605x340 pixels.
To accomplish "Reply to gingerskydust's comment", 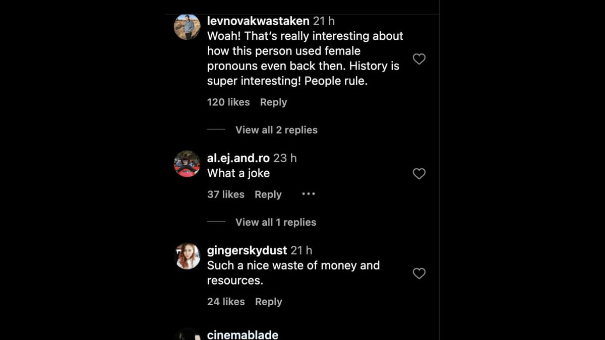I will click(268, 301).
